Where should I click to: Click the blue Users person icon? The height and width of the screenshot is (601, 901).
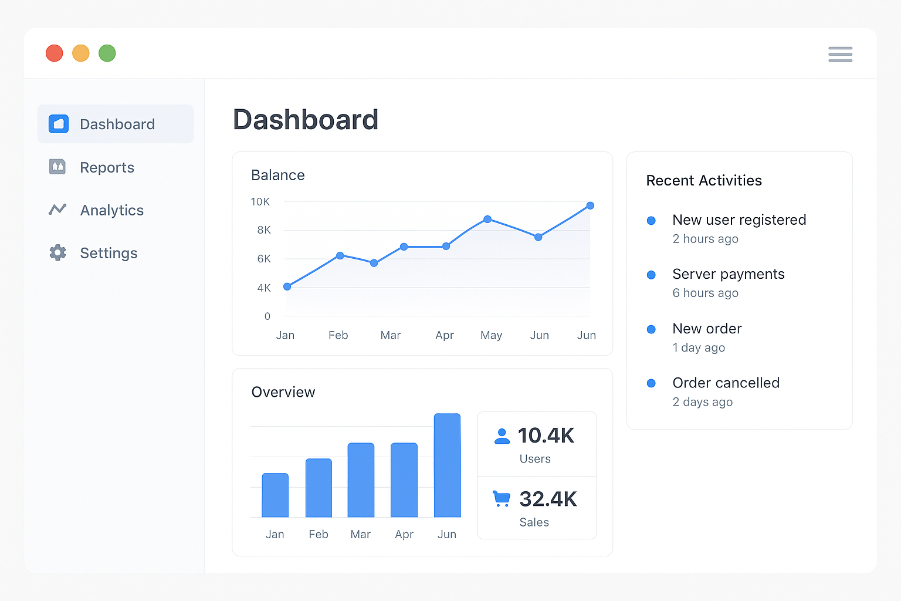[502, 435]
